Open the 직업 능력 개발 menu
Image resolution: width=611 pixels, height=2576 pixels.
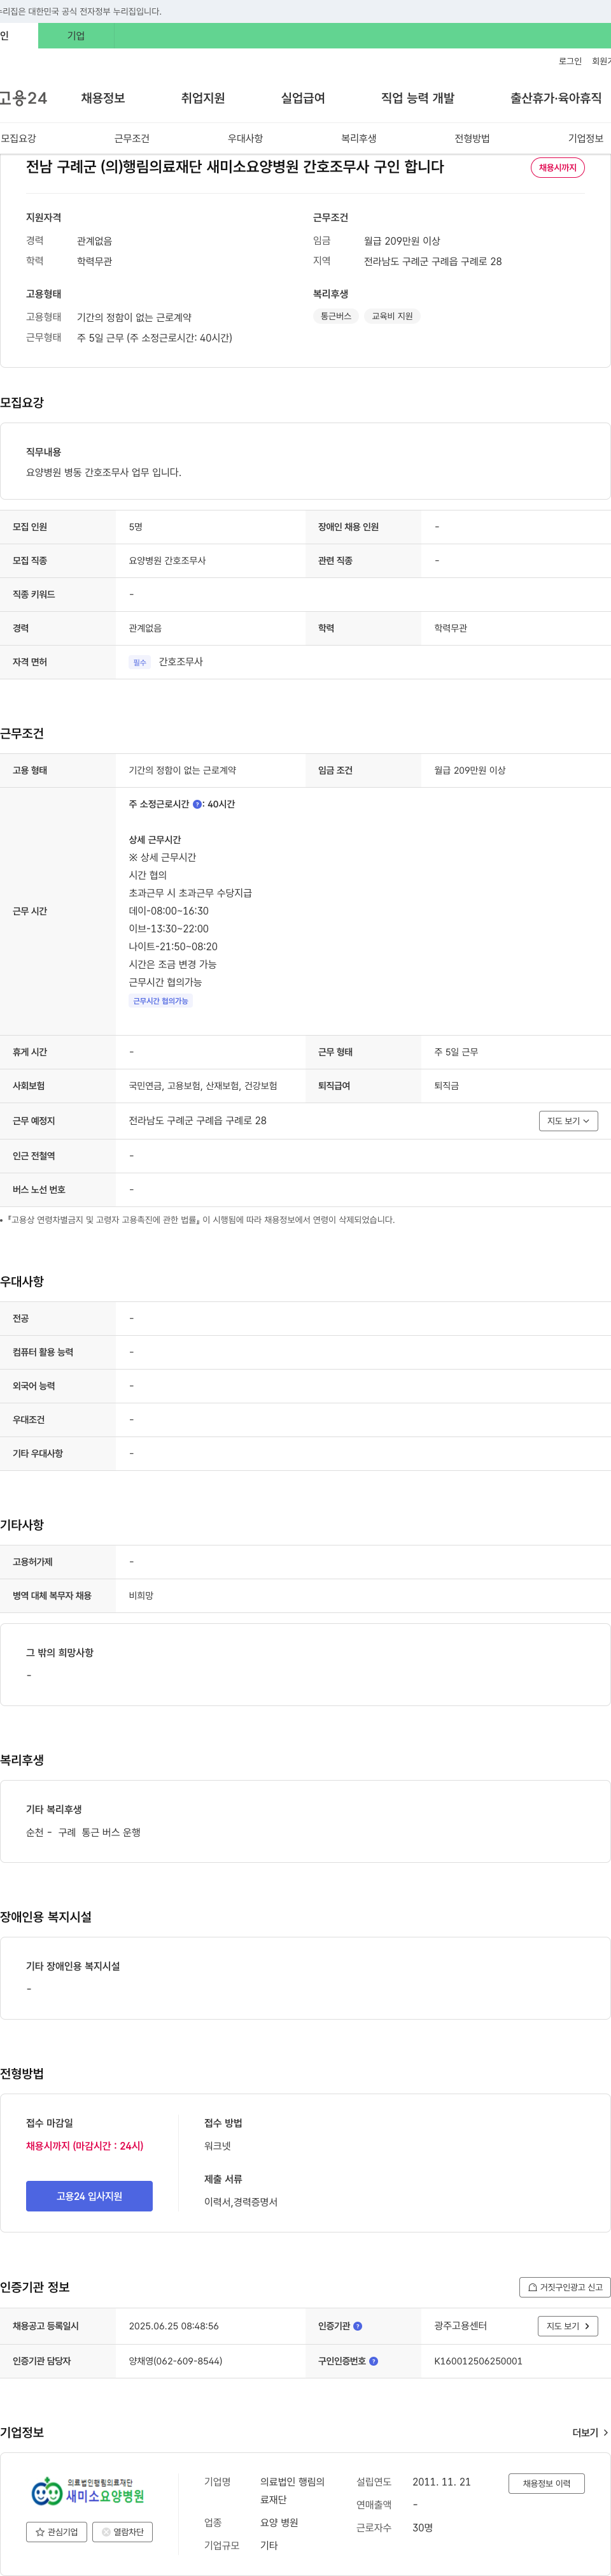[x=418, y=98]
